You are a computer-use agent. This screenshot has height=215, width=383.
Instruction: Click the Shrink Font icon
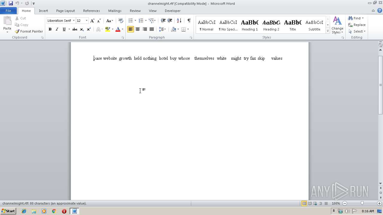pos(99,21)
